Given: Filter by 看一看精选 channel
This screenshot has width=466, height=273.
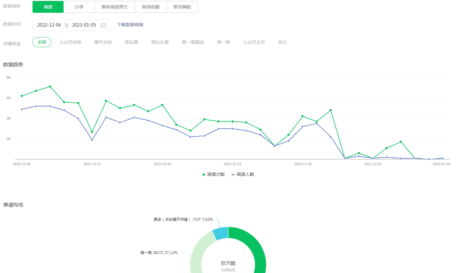Looking at the screenshot, I should (x=193, y=42).
